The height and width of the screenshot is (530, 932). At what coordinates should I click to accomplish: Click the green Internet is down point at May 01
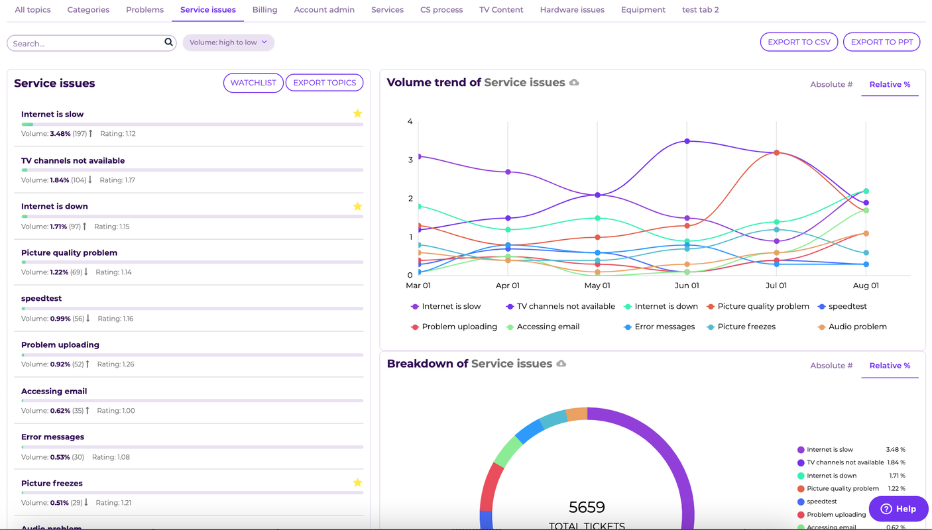tap(597, 218)
